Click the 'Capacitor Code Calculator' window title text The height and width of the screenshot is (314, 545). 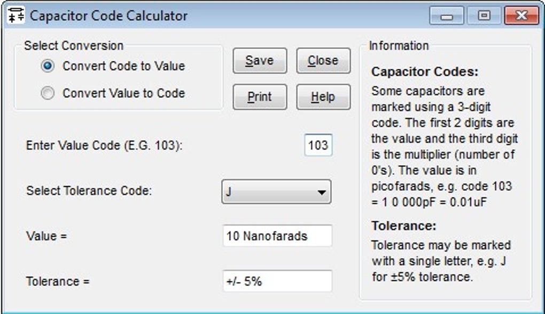click(x=108, y=15)
